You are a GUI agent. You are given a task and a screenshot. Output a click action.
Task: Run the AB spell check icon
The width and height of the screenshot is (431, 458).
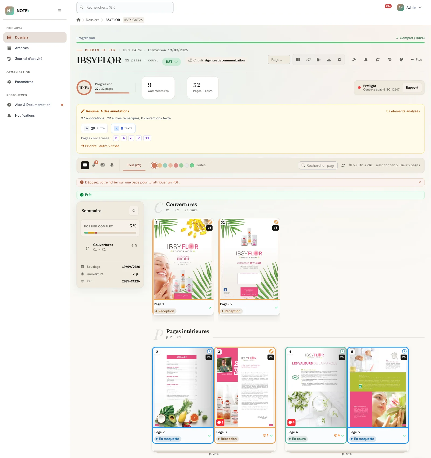pyautogui.click(x=390, y=60)
